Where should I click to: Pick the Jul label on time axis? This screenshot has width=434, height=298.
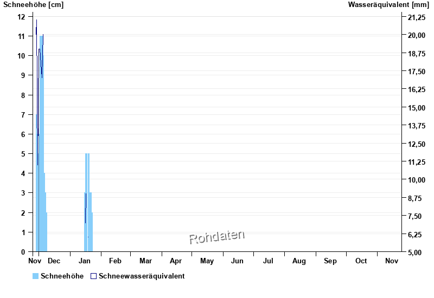[268, 261]
